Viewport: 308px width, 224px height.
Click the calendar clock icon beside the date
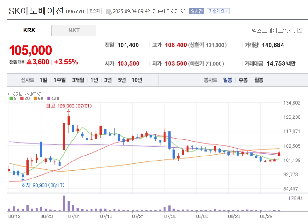(109, 12)
